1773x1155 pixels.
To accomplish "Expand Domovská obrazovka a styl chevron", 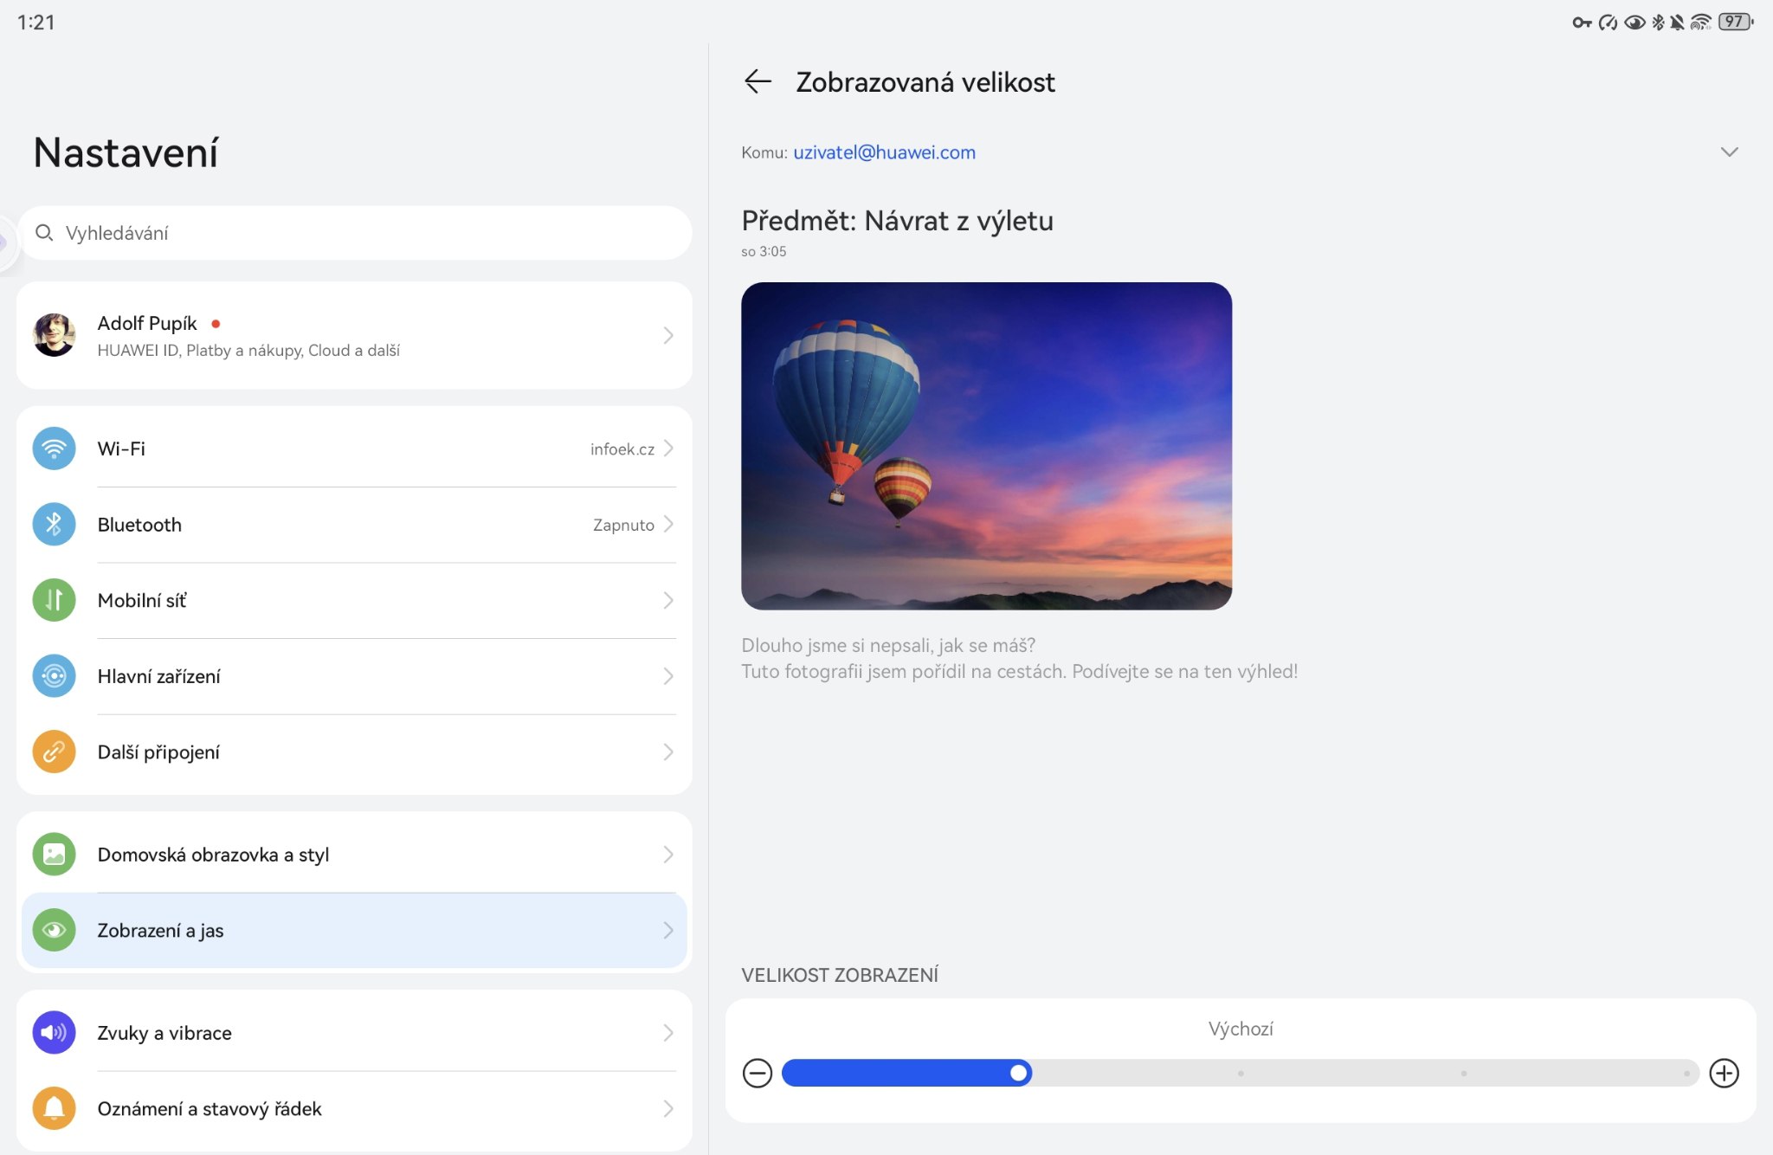I will tap(667, 855).
